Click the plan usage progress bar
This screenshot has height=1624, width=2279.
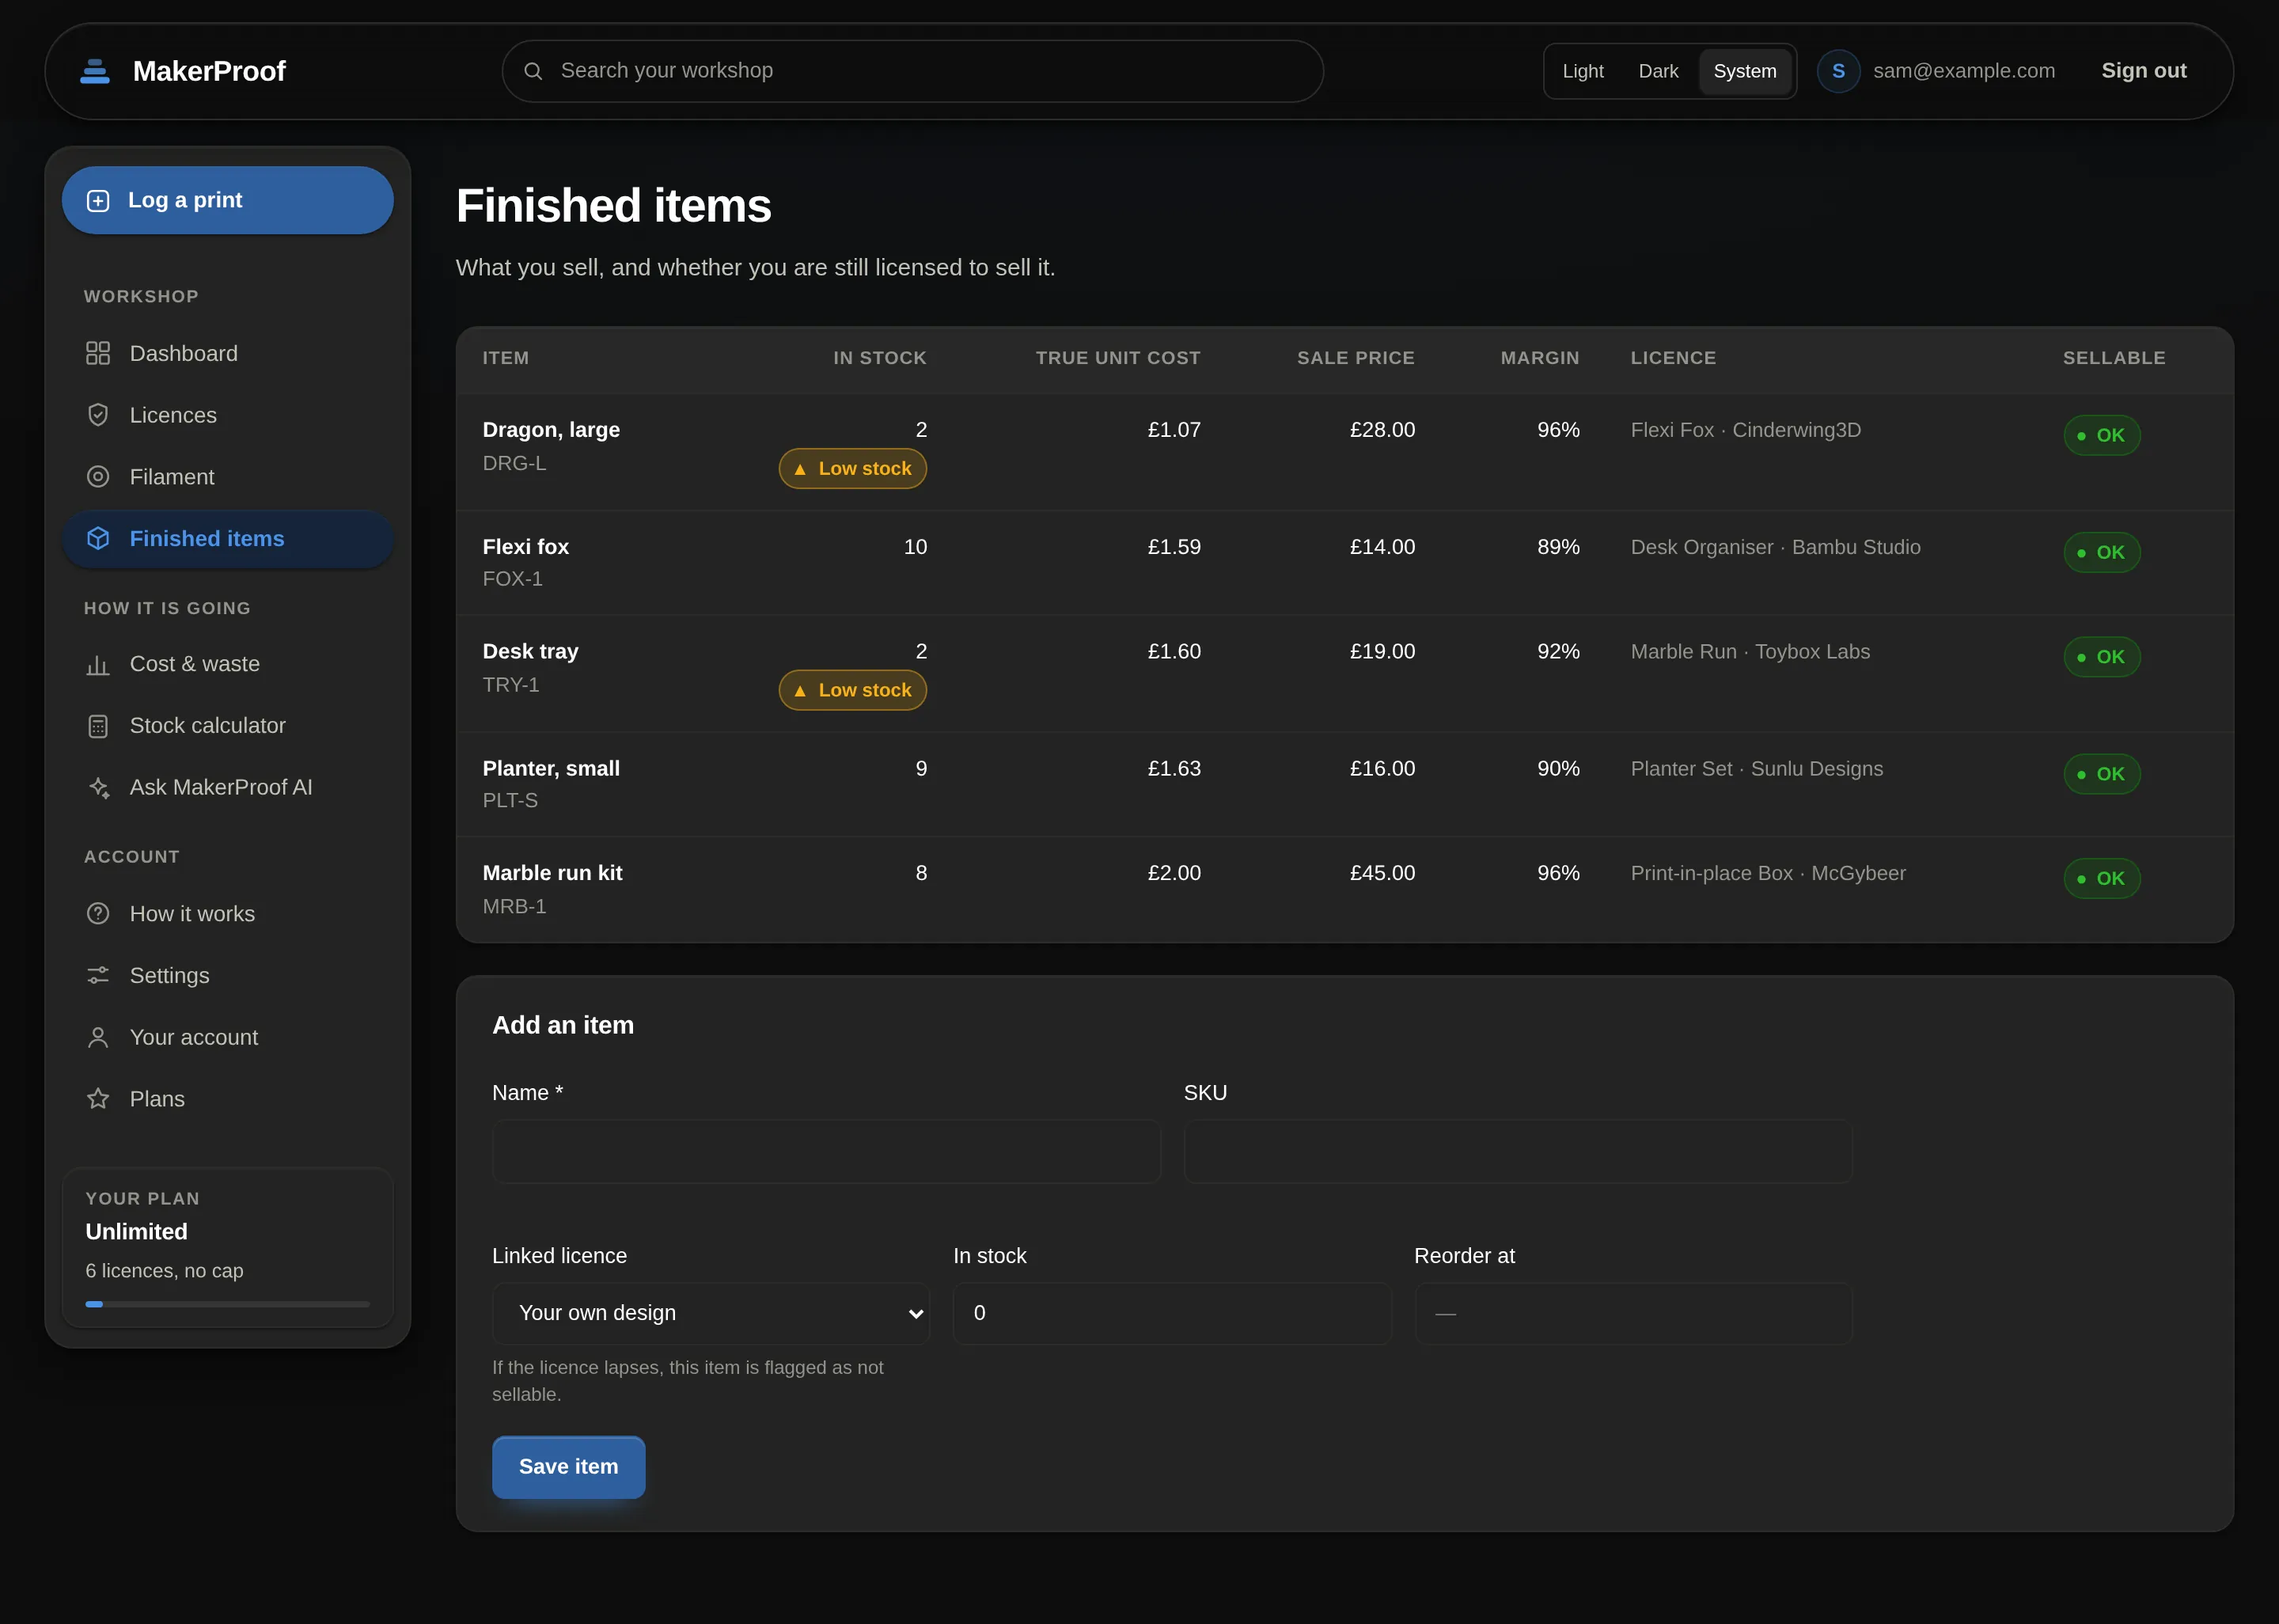[x=228, y=1304]
